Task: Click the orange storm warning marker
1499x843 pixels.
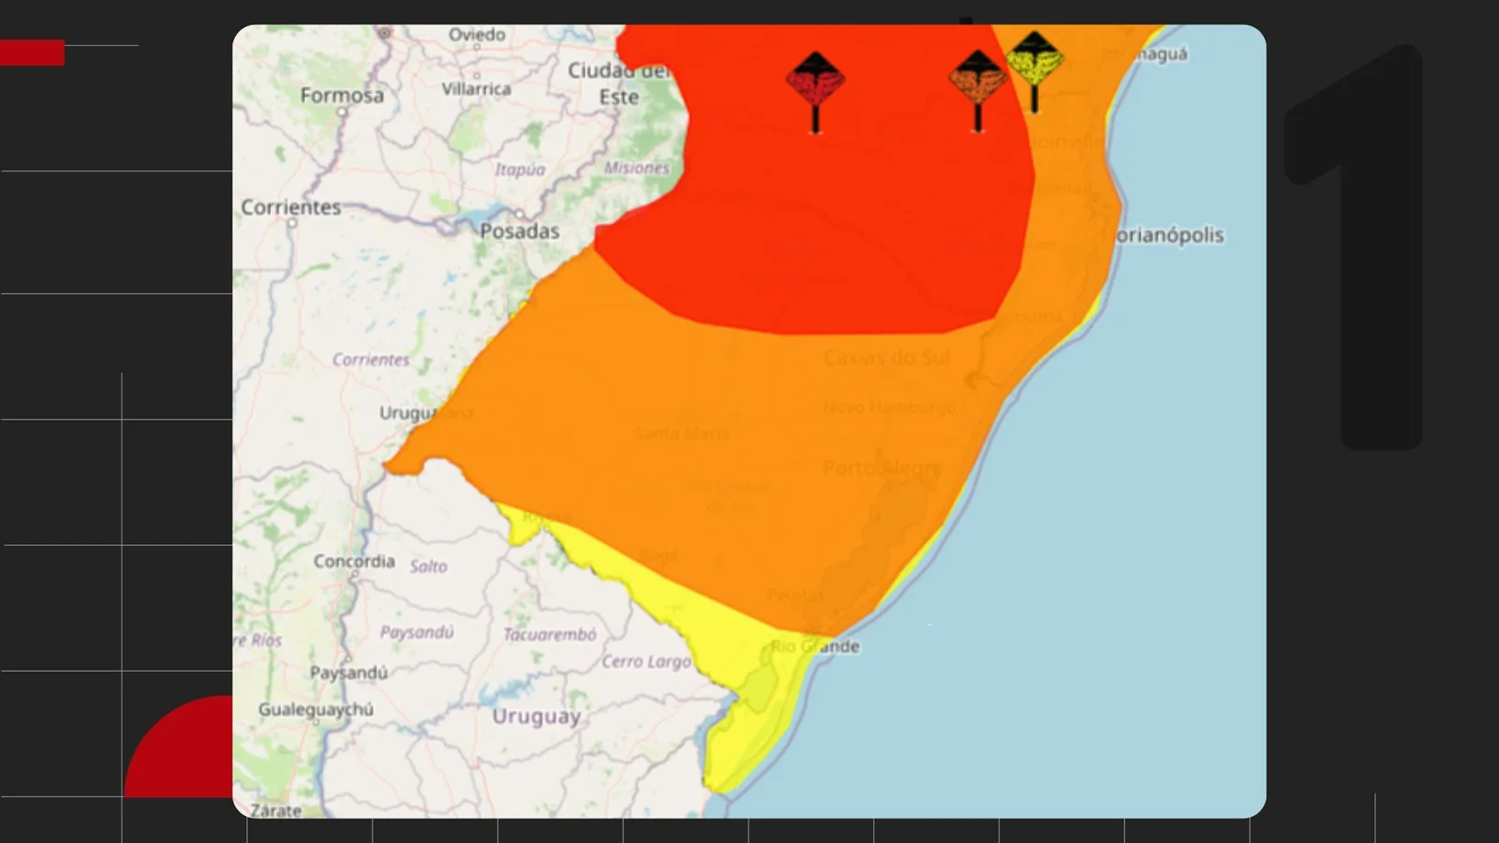Action: (978, 91)
